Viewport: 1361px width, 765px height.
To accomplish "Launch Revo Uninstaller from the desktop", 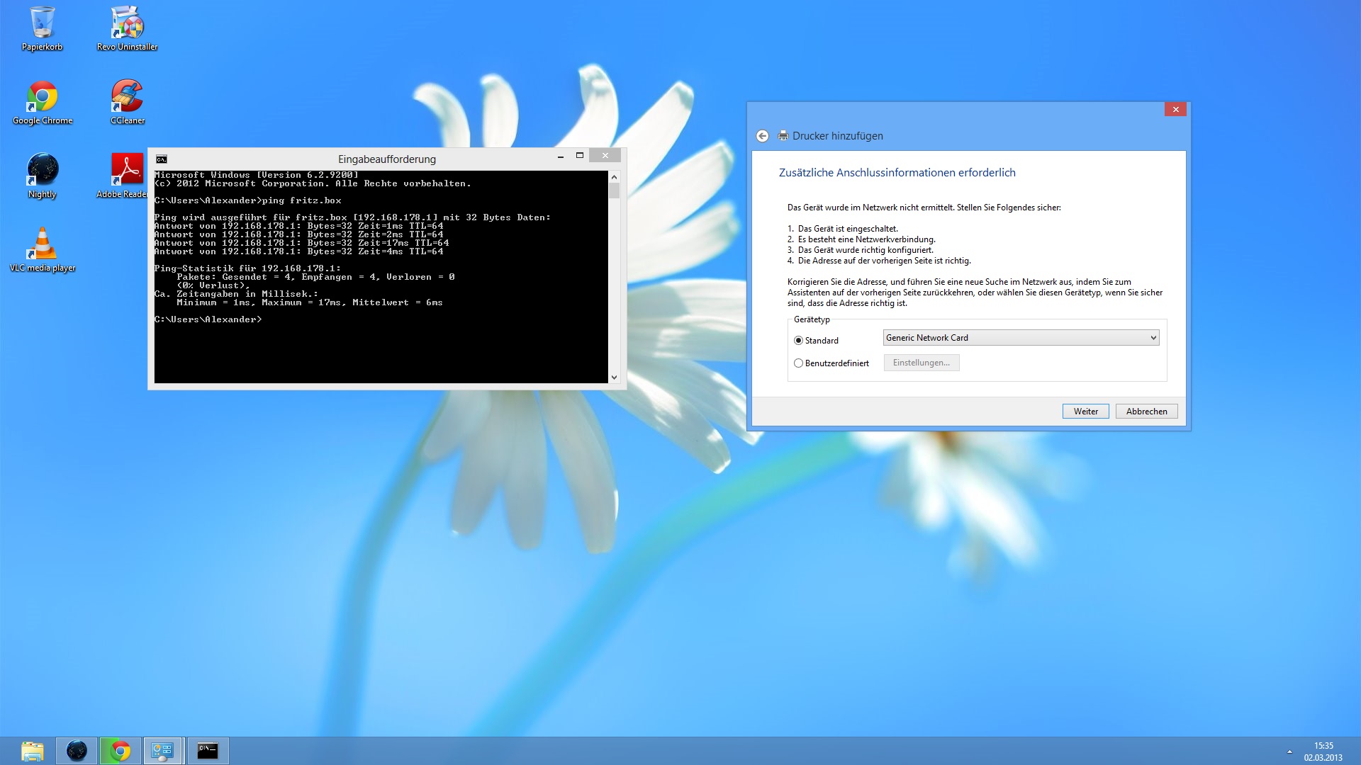I will [x=127, y=28].
